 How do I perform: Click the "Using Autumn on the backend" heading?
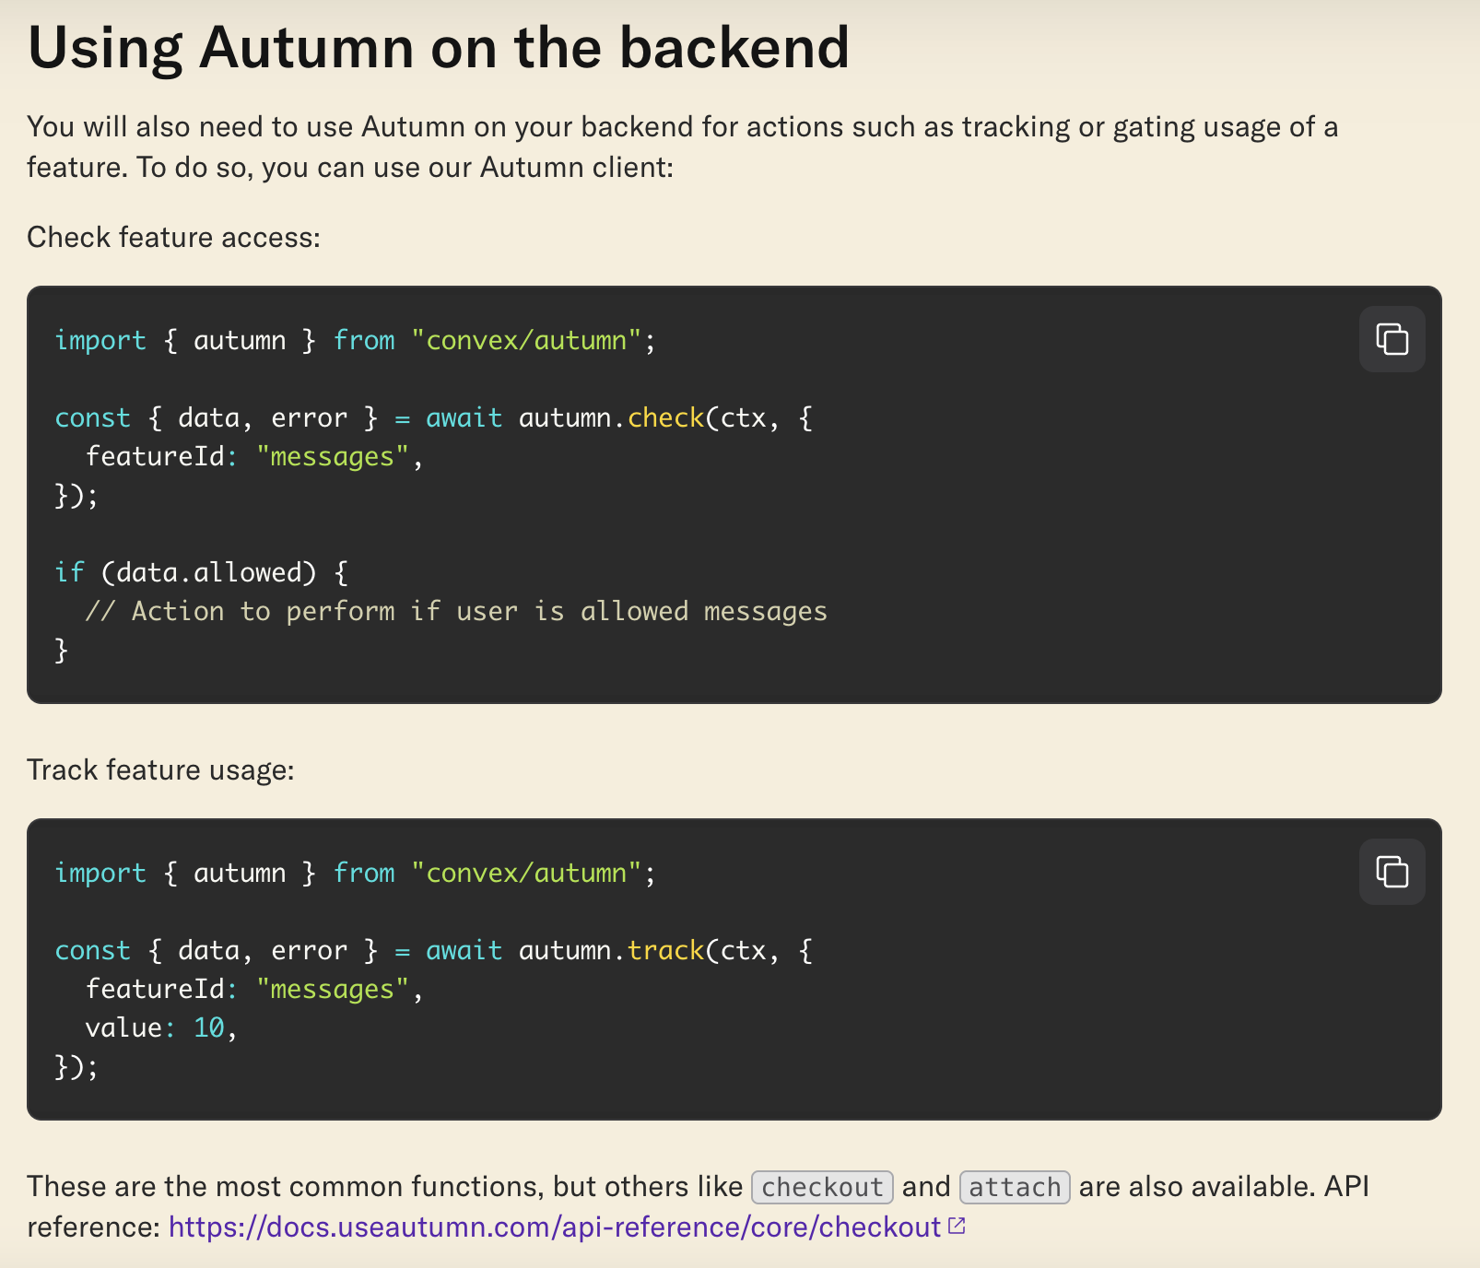pos(439,48)
